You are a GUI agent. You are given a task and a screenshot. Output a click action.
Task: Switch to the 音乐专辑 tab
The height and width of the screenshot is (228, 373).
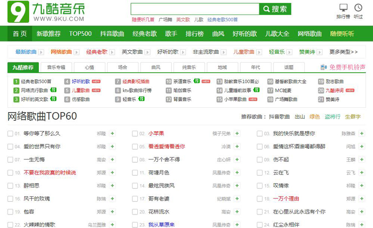(x=56, y=68)
